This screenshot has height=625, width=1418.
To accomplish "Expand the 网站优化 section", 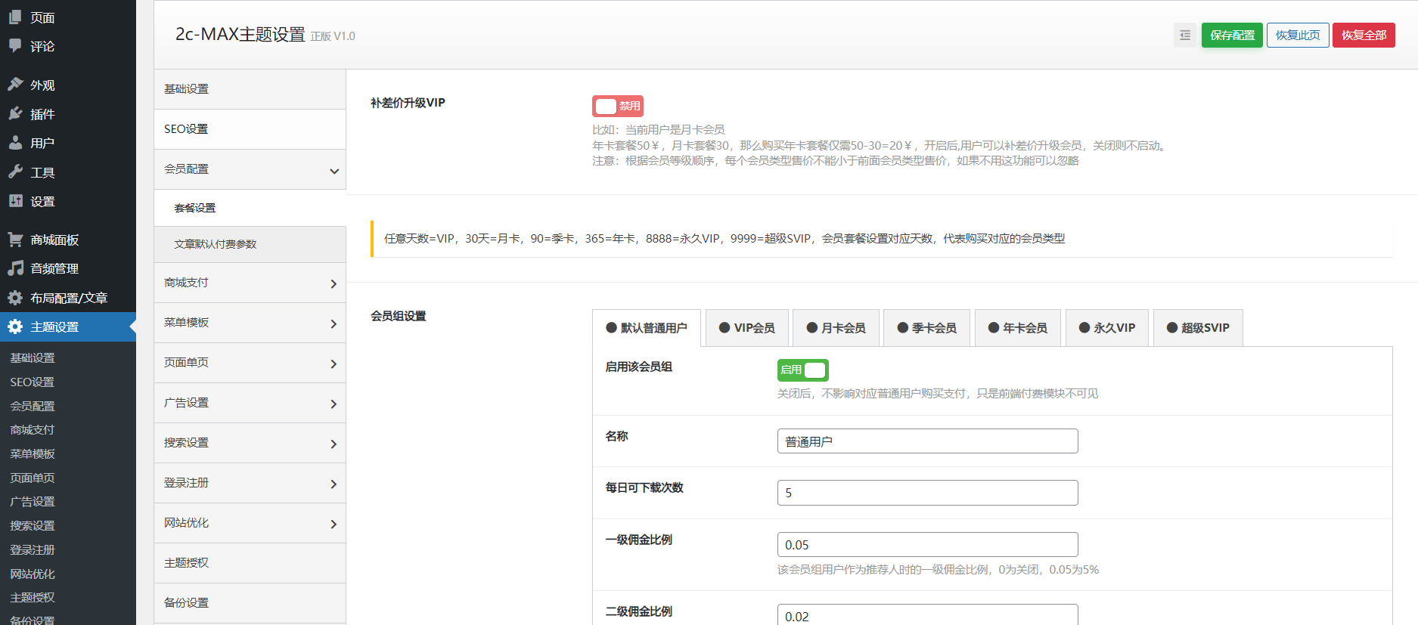I will pos(250,523).
